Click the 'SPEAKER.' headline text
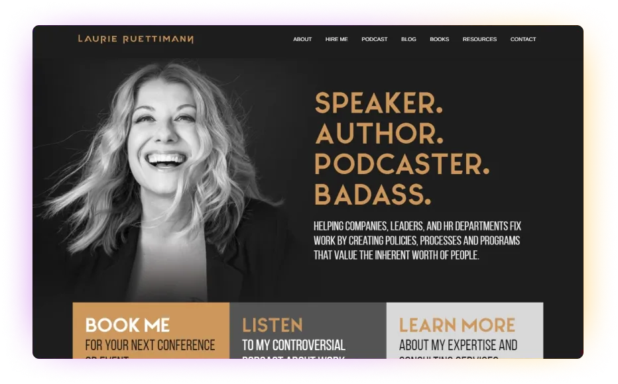The width and height of the screenshot is (618, 384). pos(379,103)
